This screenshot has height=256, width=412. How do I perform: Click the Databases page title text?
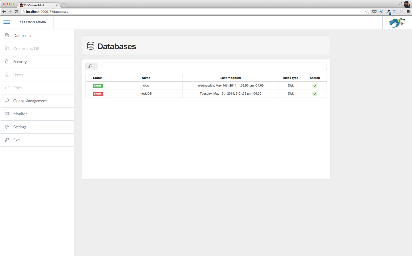pos(117,46)
